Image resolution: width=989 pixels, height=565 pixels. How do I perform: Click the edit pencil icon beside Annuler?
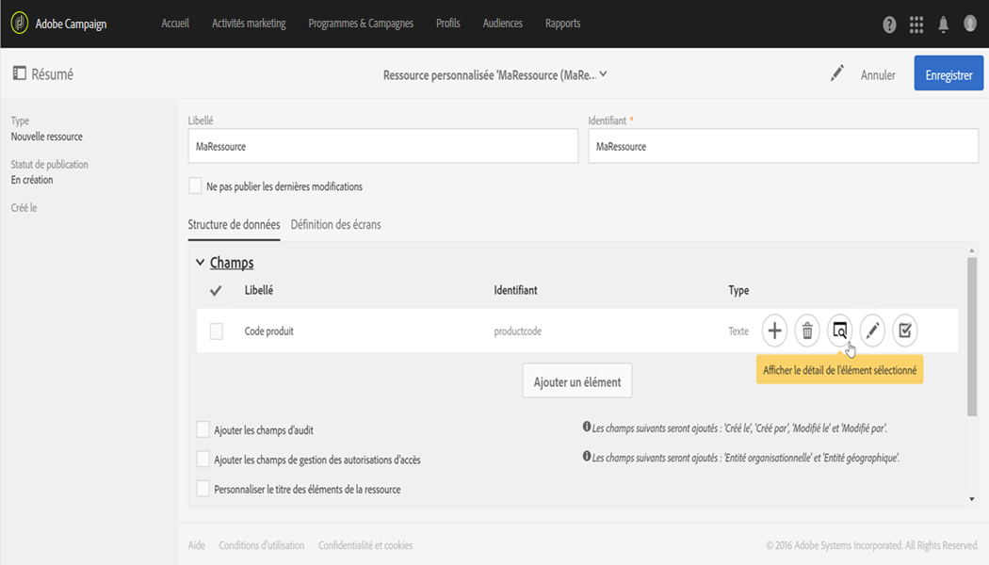coord(837,73)
